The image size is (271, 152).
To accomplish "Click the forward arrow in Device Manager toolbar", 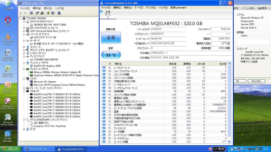I will coord(25,13).
